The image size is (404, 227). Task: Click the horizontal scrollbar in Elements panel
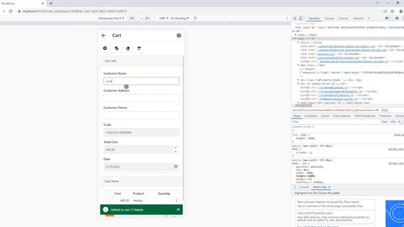(303, 105)
